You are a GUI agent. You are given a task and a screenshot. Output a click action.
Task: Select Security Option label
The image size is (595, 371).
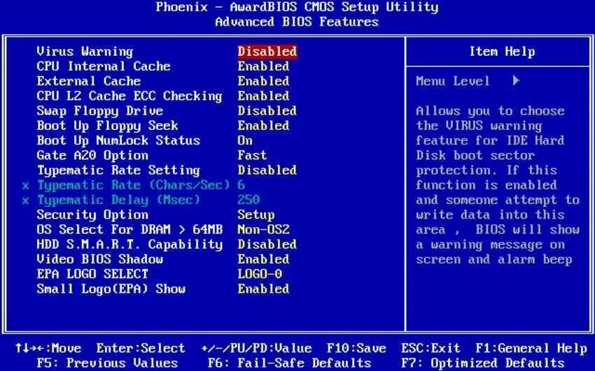92,214
